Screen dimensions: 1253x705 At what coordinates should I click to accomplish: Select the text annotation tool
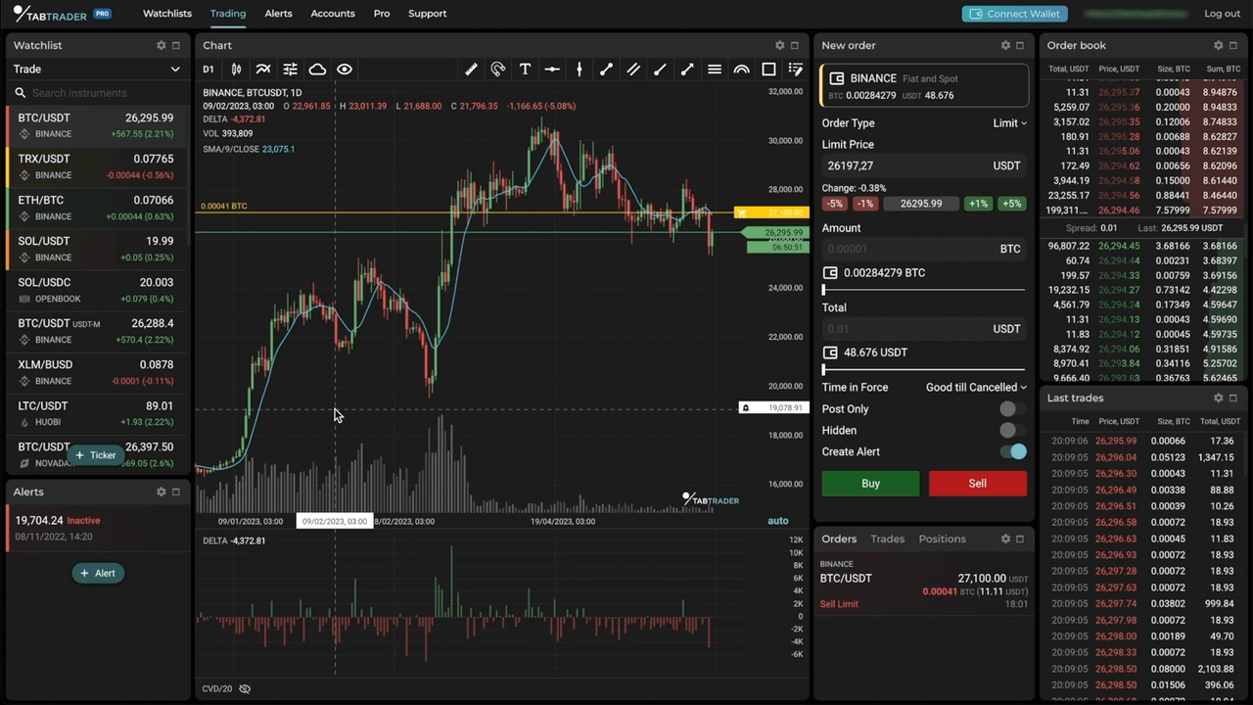pyautogui.click(x=525, y=70)
